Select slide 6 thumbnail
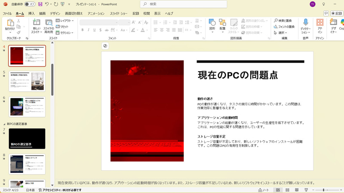The height and width of the screenshot is (193, 344). (x=27, y=107)
